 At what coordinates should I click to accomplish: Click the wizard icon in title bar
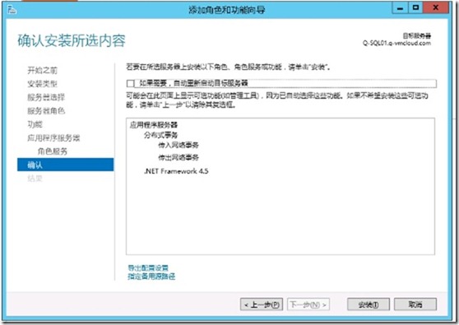coord(12,10)
